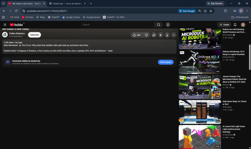This screenshot has height=149, width=251.
Task: Open the Google Scholar bookmark
Action: tap(71, 17)
